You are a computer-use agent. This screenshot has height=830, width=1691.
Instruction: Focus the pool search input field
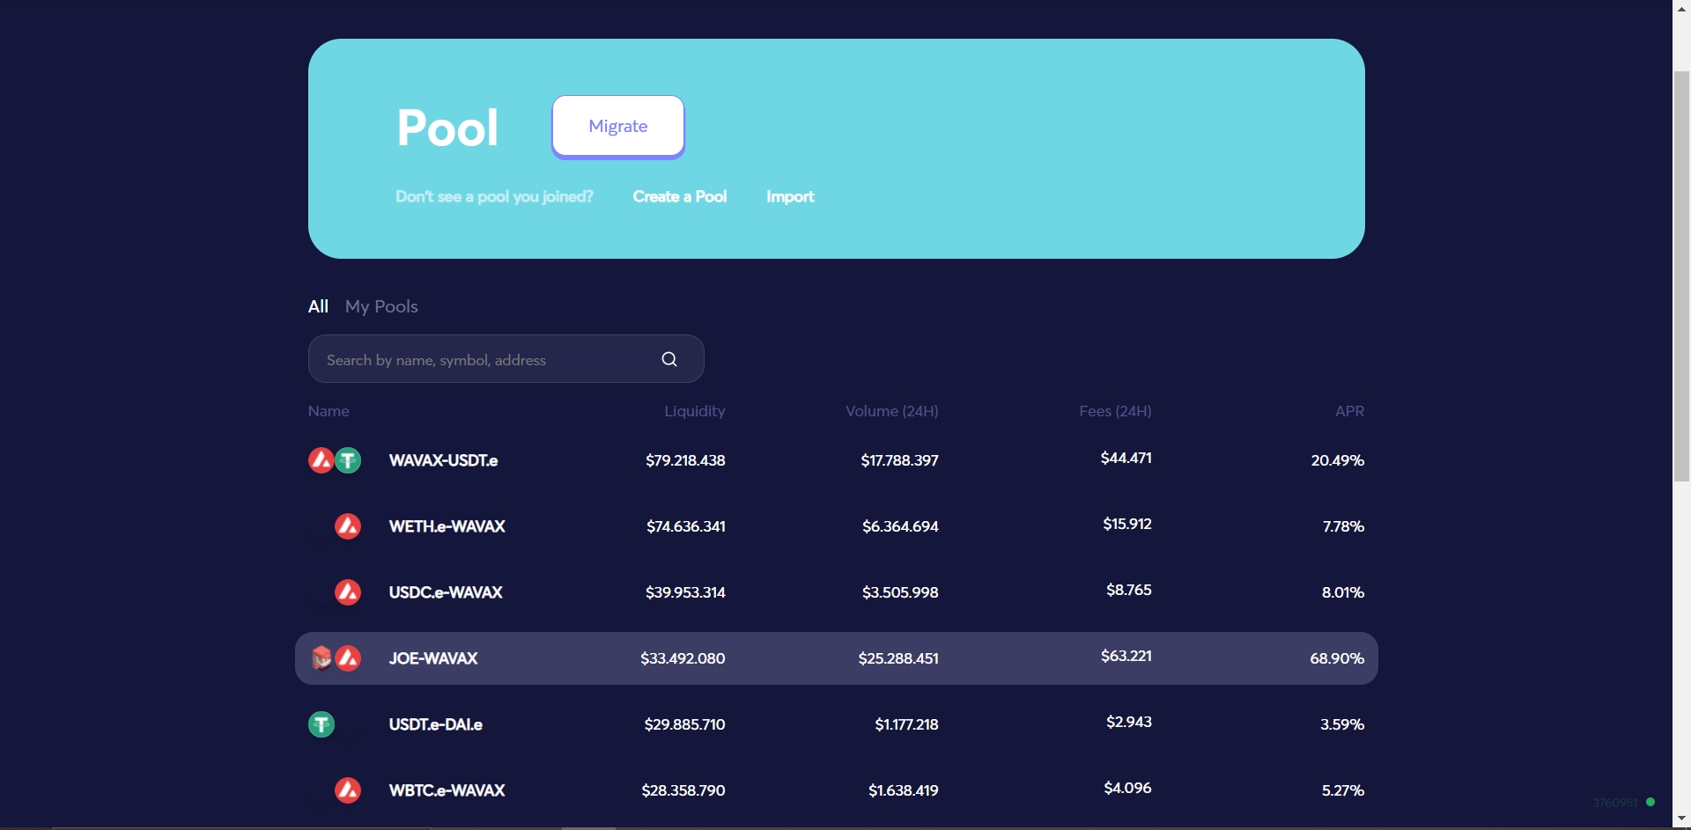tap(506, 359)
